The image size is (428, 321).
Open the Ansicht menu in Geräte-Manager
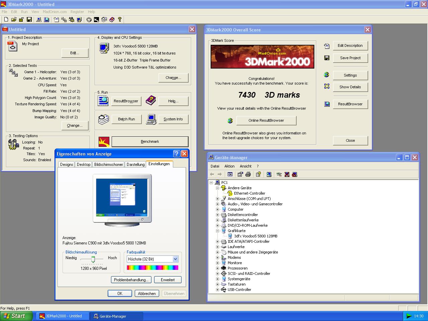[245, 166]
